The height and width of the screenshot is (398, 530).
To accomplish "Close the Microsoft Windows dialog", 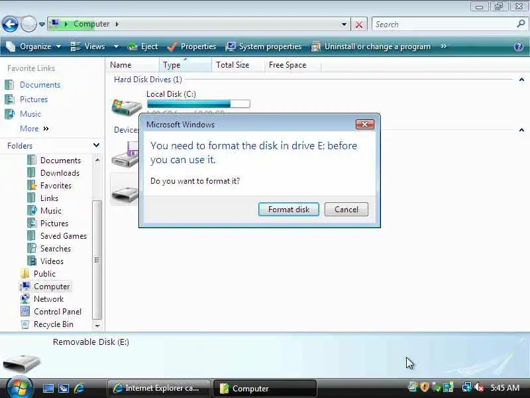I will pos(365,125).
